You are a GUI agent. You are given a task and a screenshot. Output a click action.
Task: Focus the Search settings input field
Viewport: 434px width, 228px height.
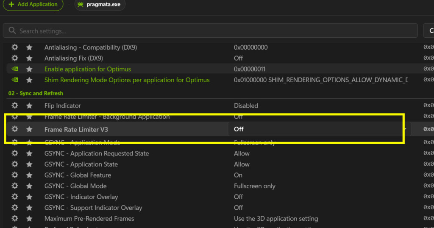point(210,31)
